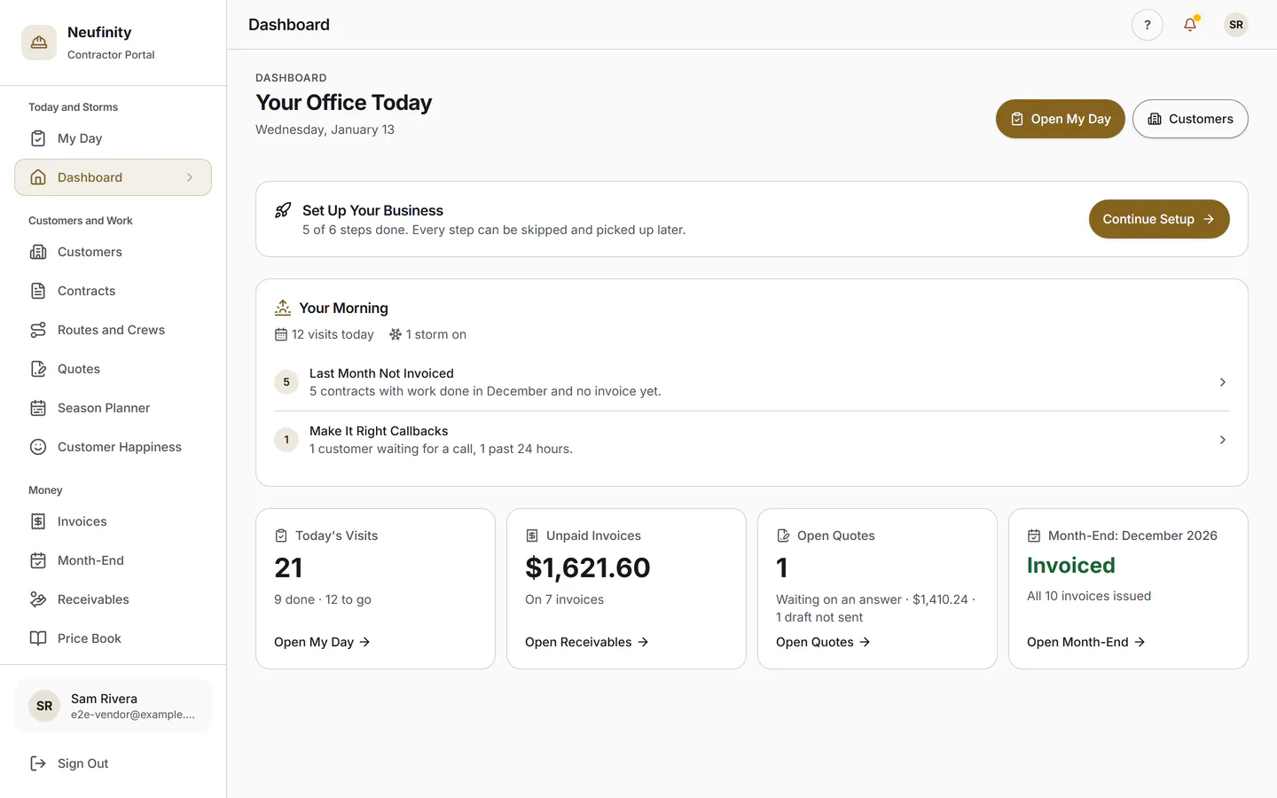This screenshot has height=798, width=1277.
Task: Click badge 1 on Make It Right Callbacks row
Action: point(286,440)
